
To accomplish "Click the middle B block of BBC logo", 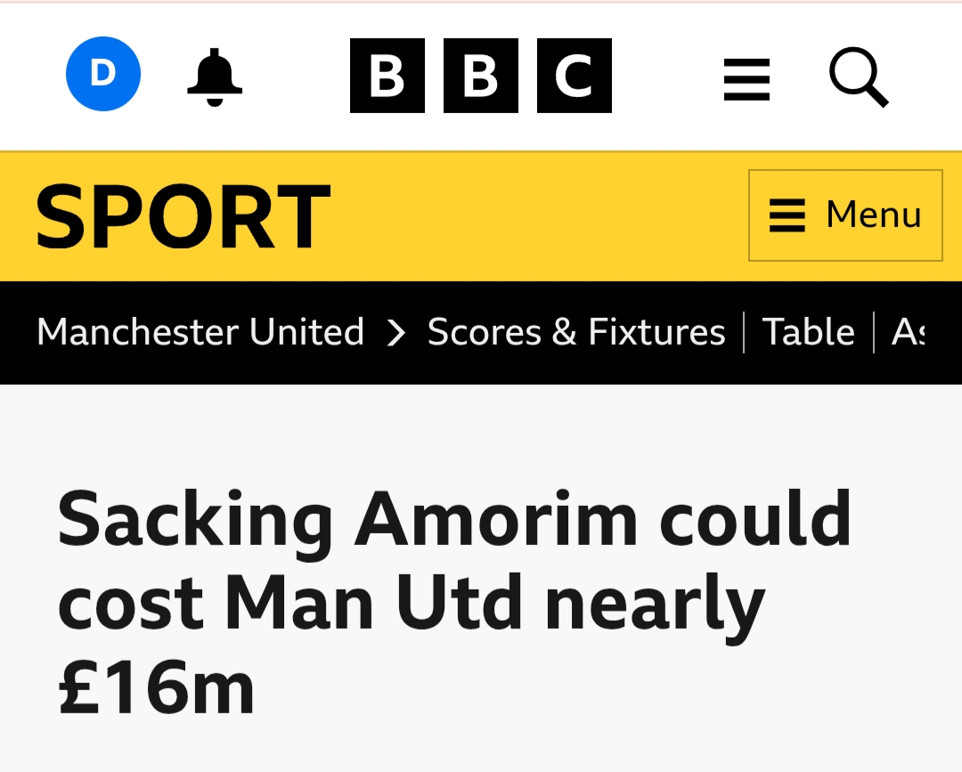I will click(481, 76).
